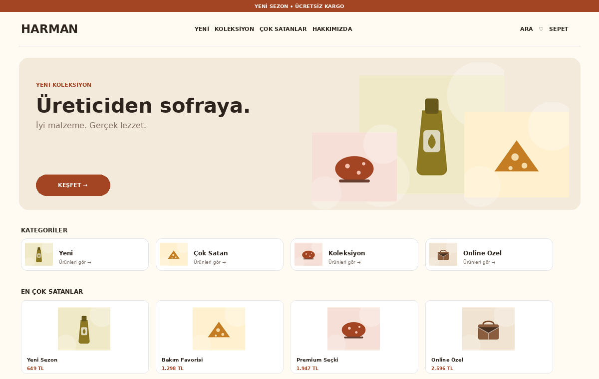The width and height of the screenshot is (599, 379).
Task: Go to the YENİ menu item
Action: pyautogui.click(x=202, y=29)
